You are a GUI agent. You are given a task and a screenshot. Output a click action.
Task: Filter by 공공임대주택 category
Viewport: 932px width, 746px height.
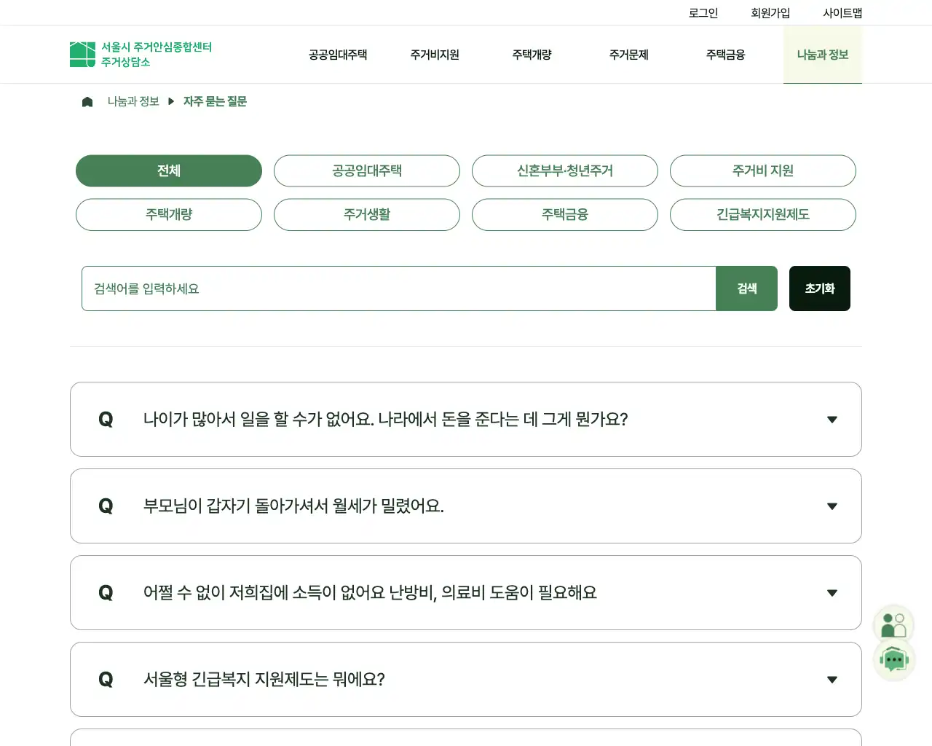(367, 171)
